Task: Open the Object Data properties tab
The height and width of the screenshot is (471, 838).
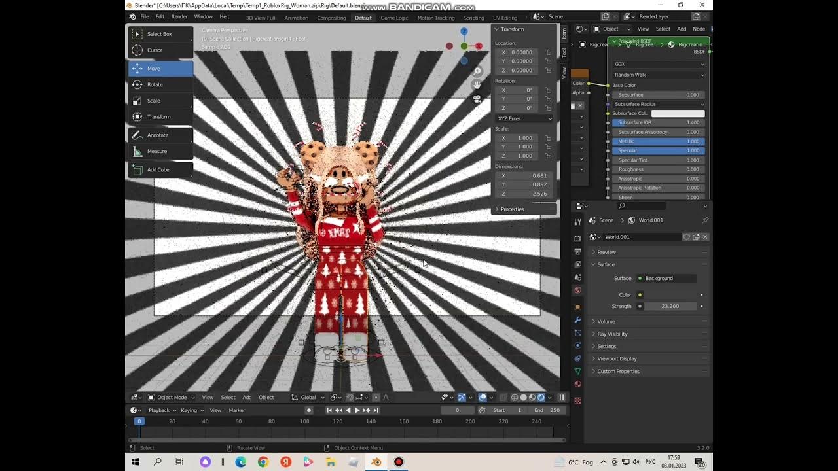Action: click(x=577, y=371)
